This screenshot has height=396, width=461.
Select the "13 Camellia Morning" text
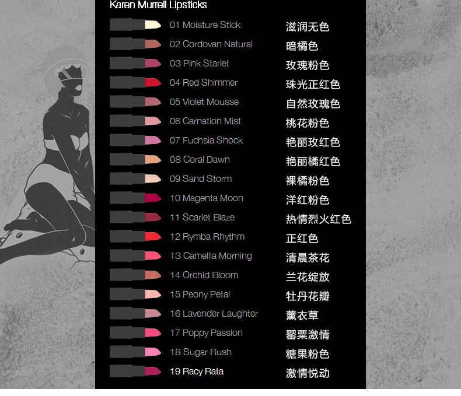(x=211, y=256)
